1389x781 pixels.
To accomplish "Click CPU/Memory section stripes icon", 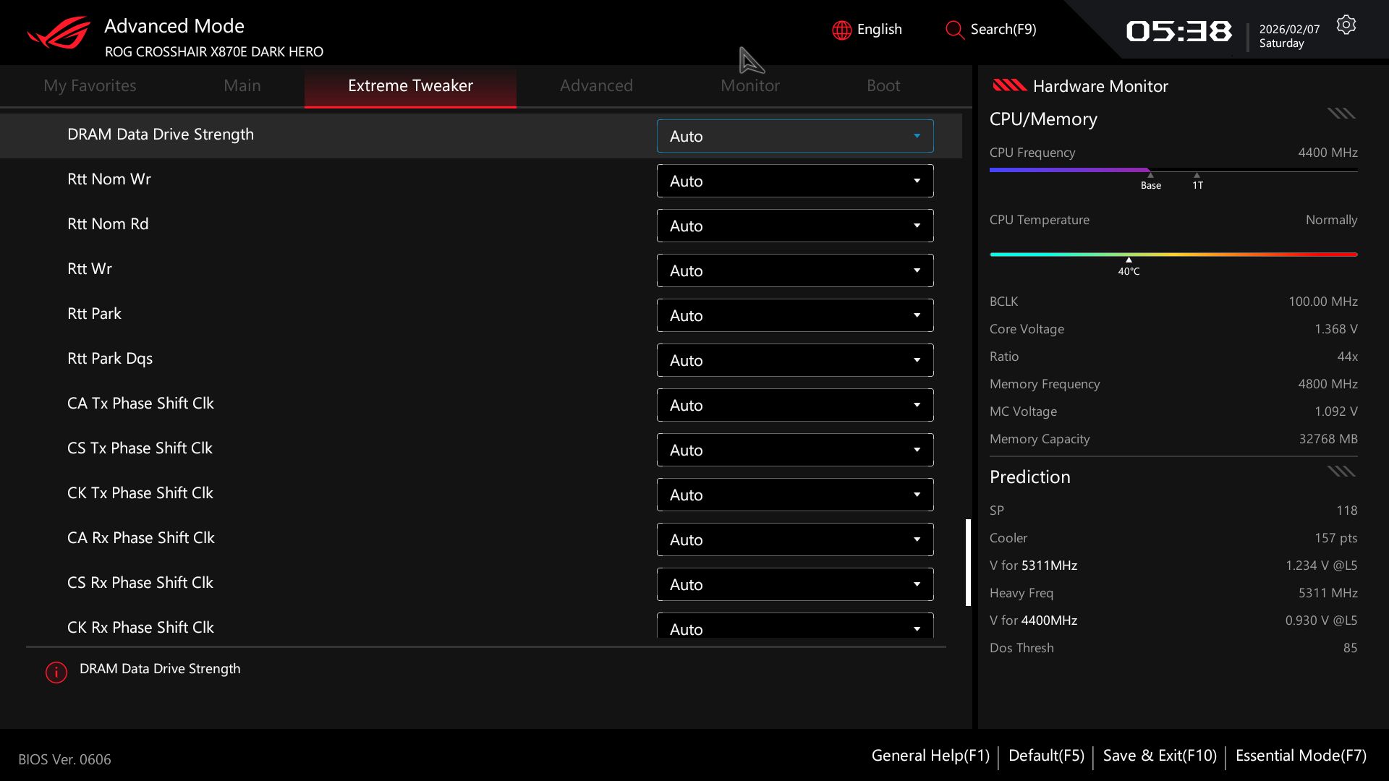I will pos(1341,114).
